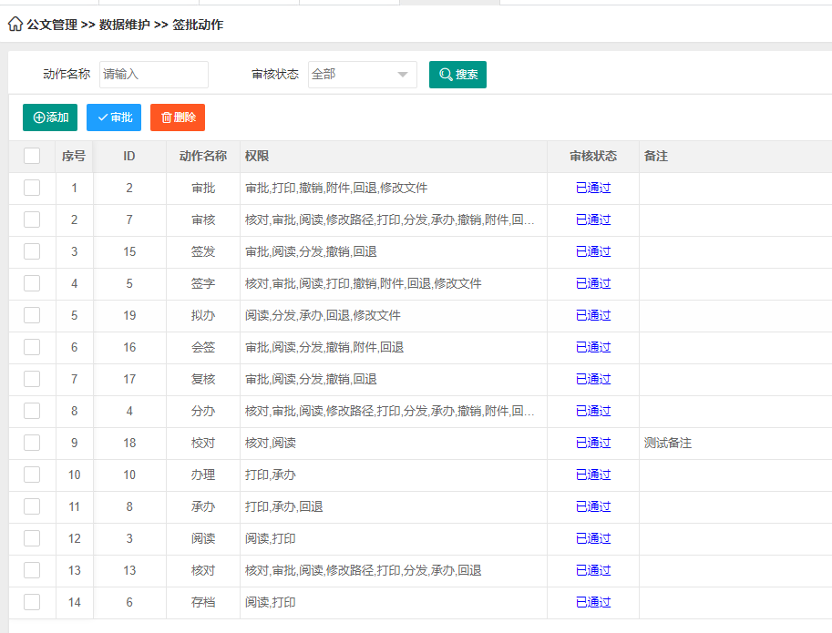Click the orange 删除 button
This screenshot has height=633, width=832.
tap(177, 117)
